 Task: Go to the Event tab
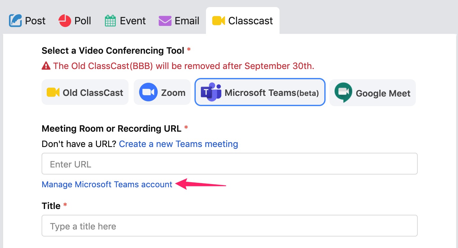pyautogui.click(x=125, y=21)
